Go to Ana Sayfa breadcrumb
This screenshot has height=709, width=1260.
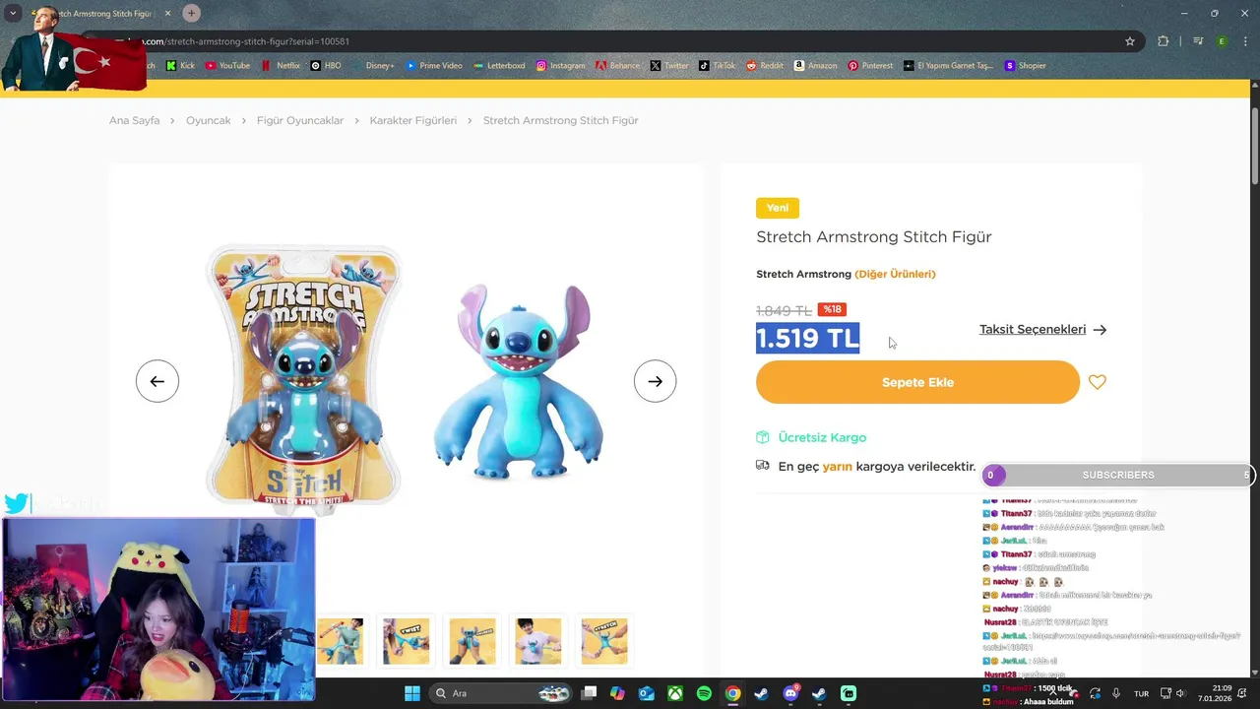[x=134, y=120]
